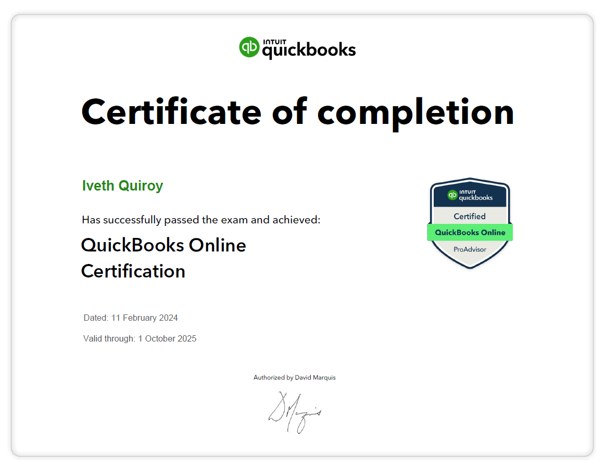The image size is (605, 467).
Task: Select the recipient name Iveth Quiroy
Action: (122, 186)
